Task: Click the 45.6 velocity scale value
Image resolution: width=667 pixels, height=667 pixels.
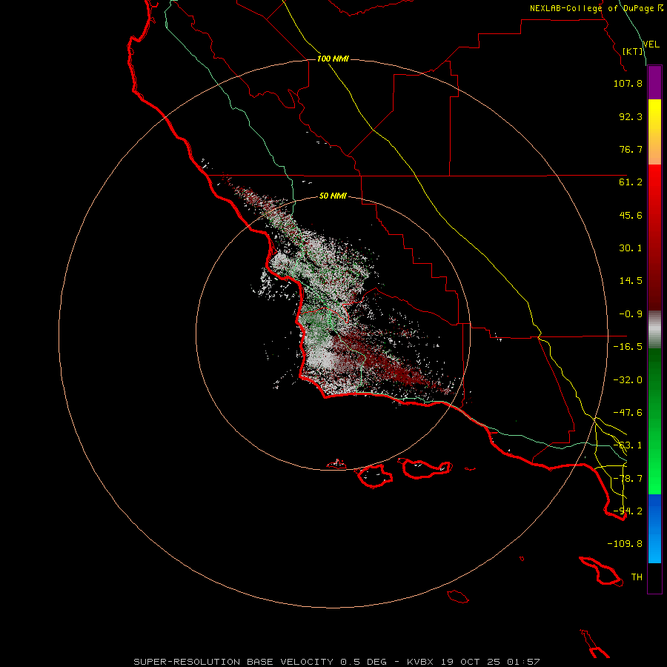Action: 631,215
